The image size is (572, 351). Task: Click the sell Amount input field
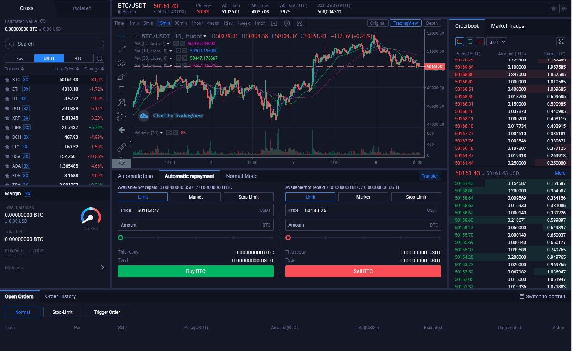(x=363, y=225)
